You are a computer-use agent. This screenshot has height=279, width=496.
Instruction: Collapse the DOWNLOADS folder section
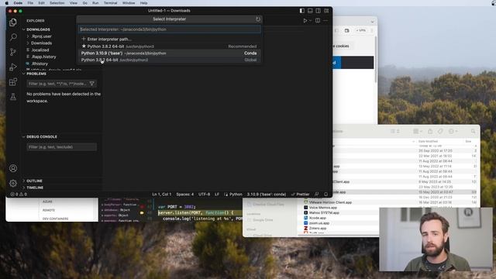click(38, 29)
